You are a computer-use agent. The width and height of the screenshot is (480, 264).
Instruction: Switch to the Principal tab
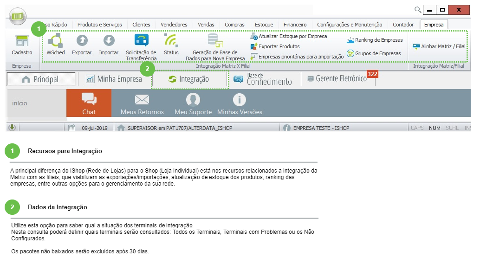(41, 79)
